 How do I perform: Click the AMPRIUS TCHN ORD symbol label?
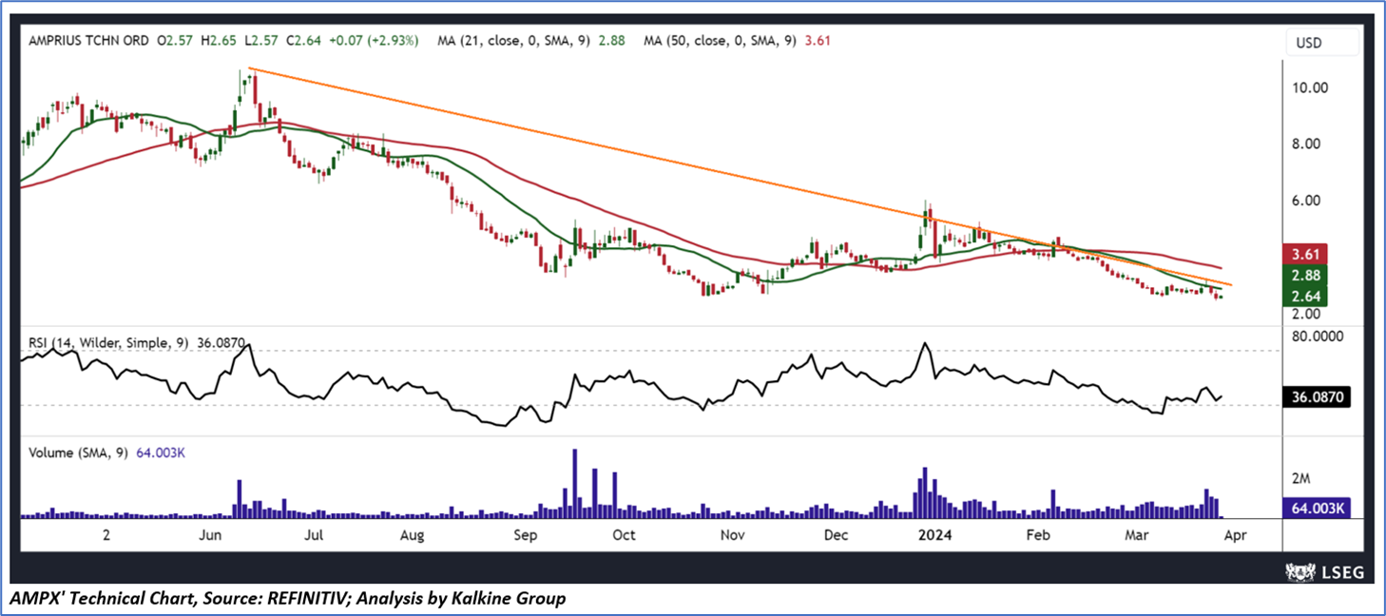tap(87, 41)
